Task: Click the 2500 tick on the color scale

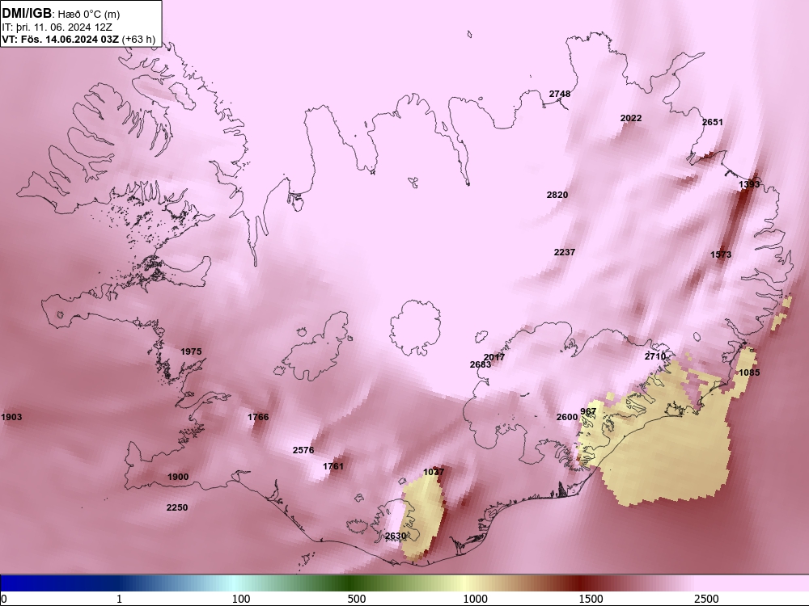Action: point(706,599)
